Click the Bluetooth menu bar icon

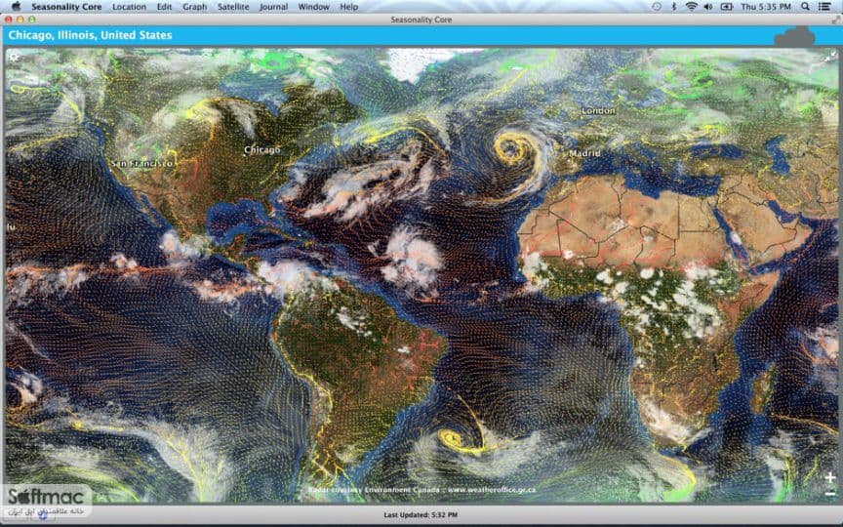[673, 7]
